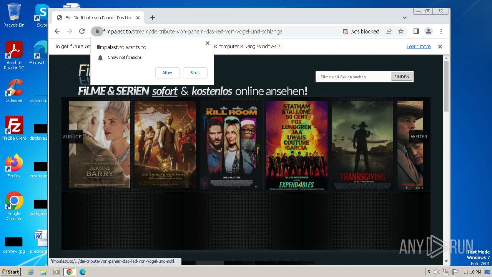The width and height of the screenshot is (492, 277).
Task: Open Internet Explorer in taskbar
Action: [30, 272]
